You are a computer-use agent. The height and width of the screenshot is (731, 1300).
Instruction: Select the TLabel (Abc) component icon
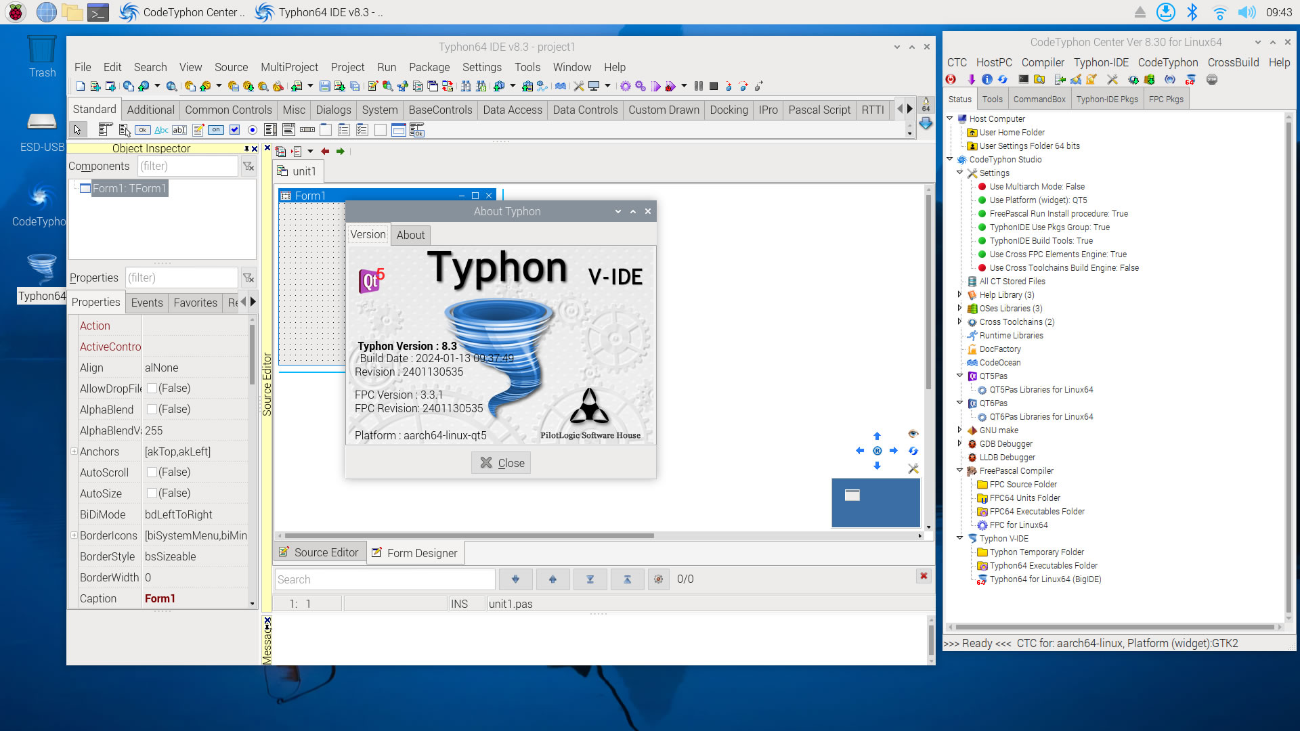[161, 130]
